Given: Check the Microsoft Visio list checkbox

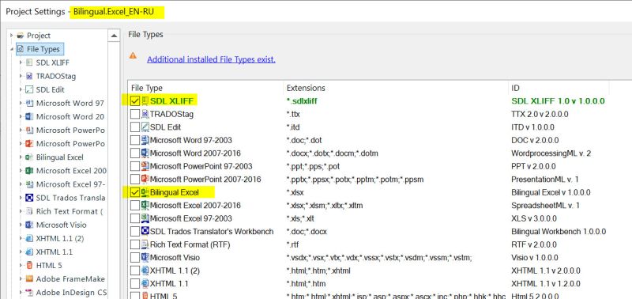Looking at the screenshot, I should (135, 257).
